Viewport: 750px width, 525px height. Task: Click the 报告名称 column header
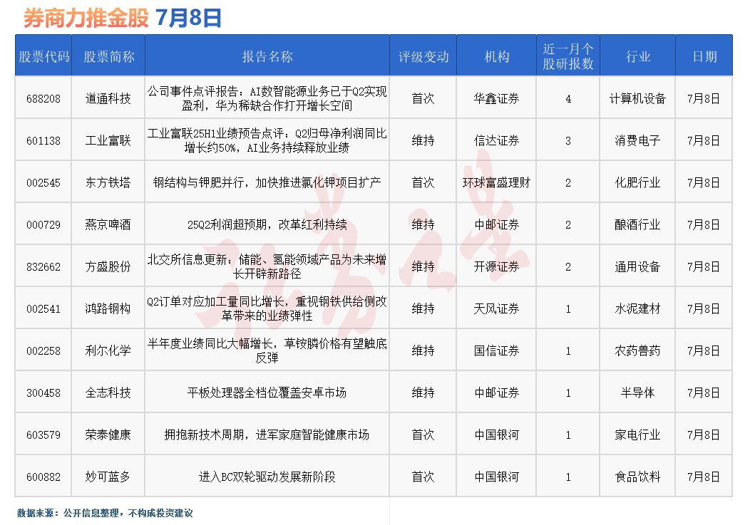[x=267, y=56]
